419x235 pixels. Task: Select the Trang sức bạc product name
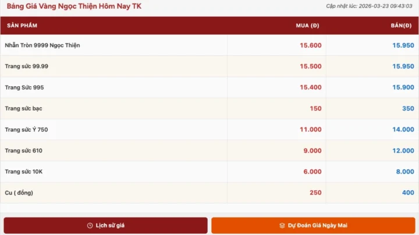click(23, 108)
